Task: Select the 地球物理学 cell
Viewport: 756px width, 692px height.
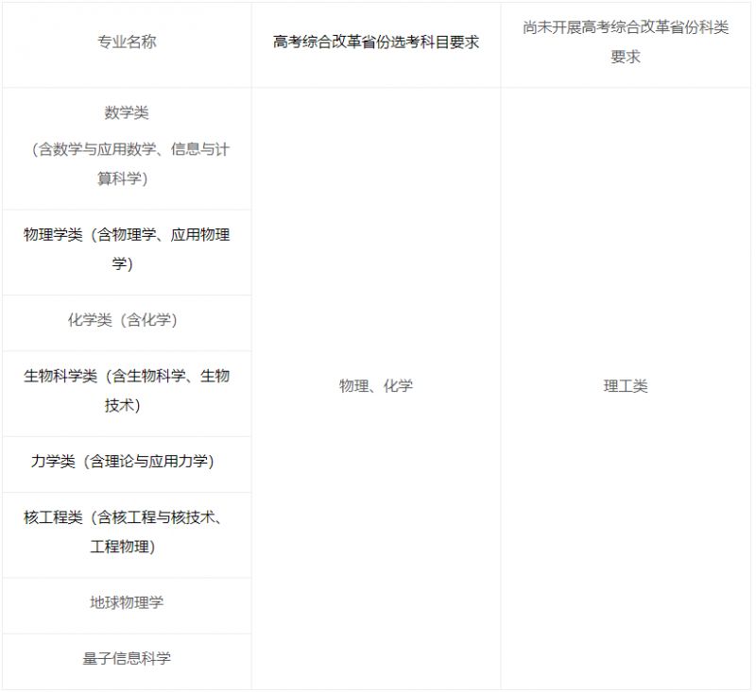Action: coord(127,605)
